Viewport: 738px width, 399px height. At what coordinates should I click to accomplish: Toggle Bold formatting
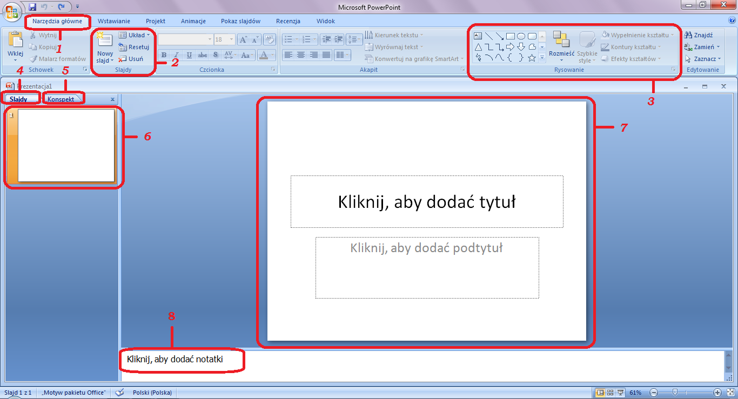(164, 55)
